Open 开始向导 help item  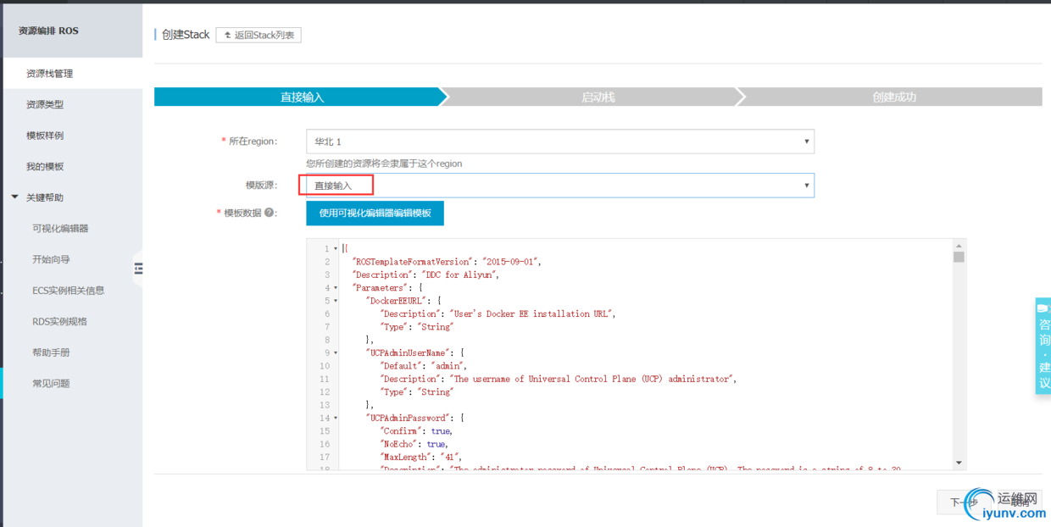pos(51,259)
